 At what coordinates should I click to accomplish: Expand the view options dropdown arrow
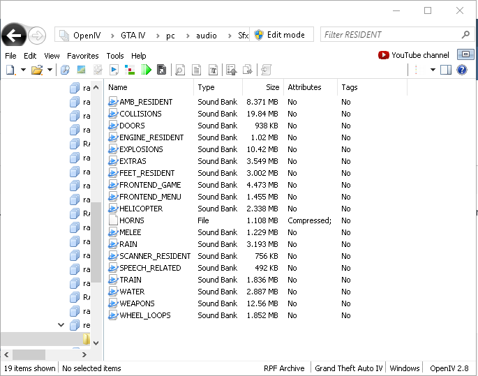(433, 70)
